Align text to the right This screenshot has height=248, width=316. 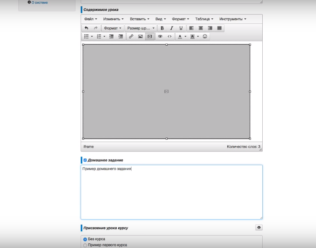(x=210, y=28)
